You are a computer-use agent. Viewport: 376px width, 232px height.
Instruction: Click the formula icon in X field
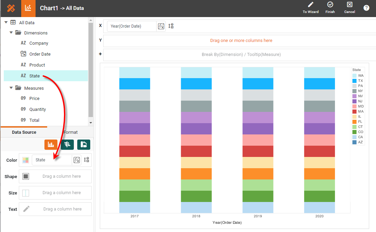click(x=161, y=26)
